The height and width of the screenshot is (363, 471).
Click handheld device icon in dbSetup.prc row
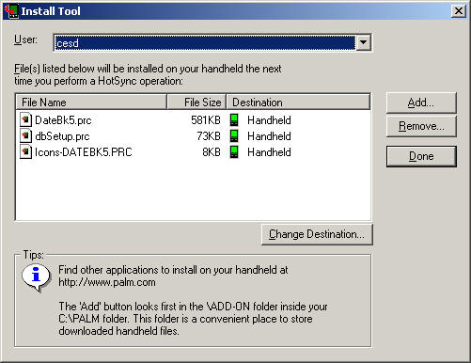click(x=234, y=136)
